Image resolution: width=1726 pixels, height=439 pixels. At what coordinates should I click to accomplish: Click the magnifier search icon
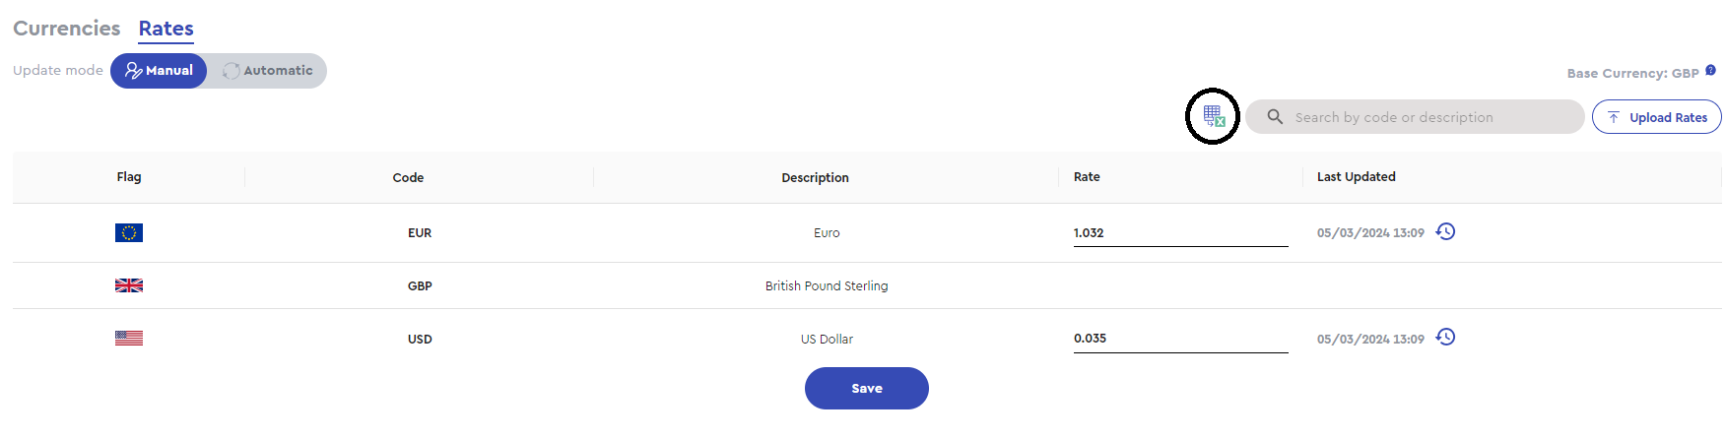coord(1275,116)
